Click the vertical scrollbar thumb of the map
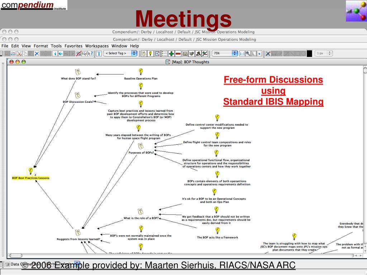367x275 pixels. point(365,70)
